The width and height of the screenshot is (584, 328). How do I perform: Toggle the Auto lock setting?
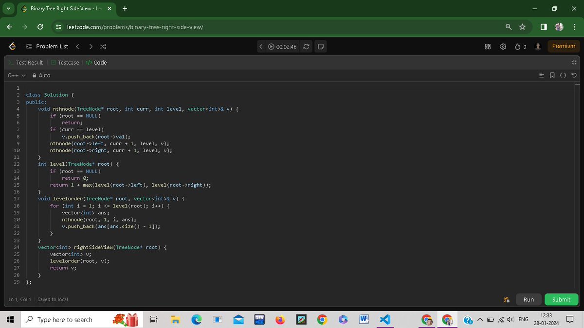tap(41, 75)
